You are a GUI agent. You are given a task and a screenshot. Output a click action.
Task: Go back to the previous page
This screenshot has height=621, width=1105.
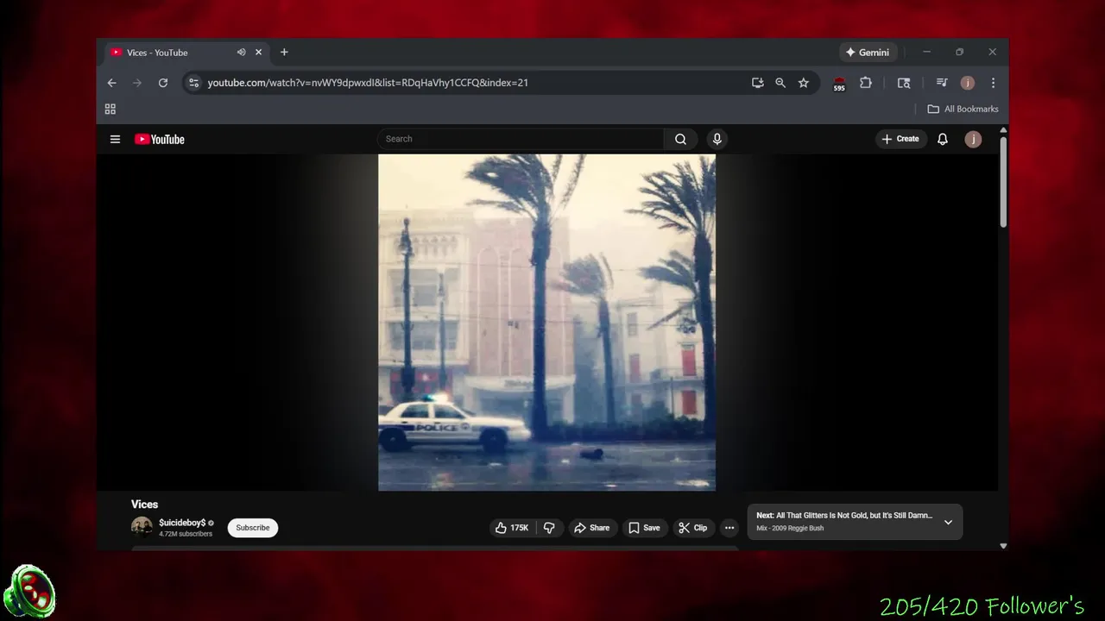point(111,83)
